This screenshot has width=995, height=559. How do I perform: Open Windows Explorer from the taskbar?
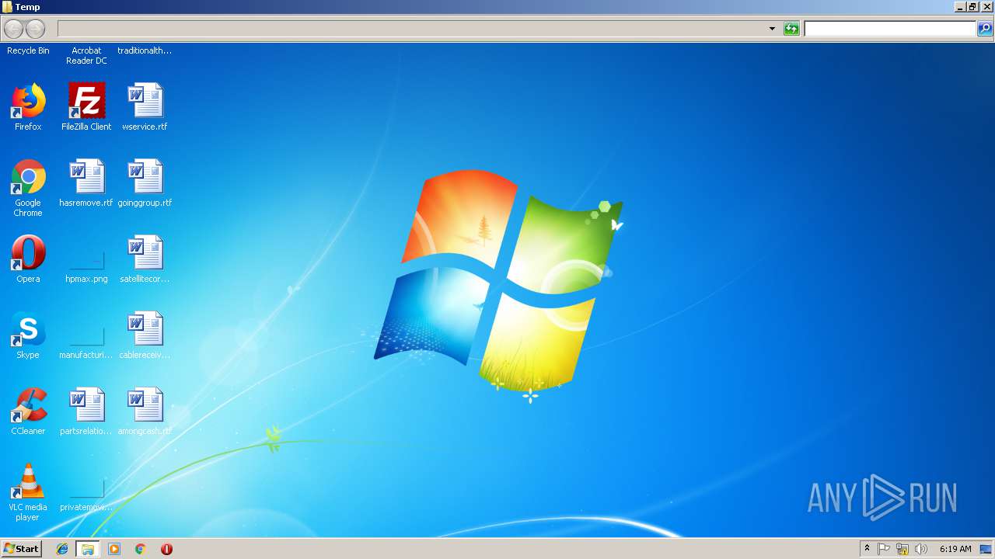tap(88, 549)
